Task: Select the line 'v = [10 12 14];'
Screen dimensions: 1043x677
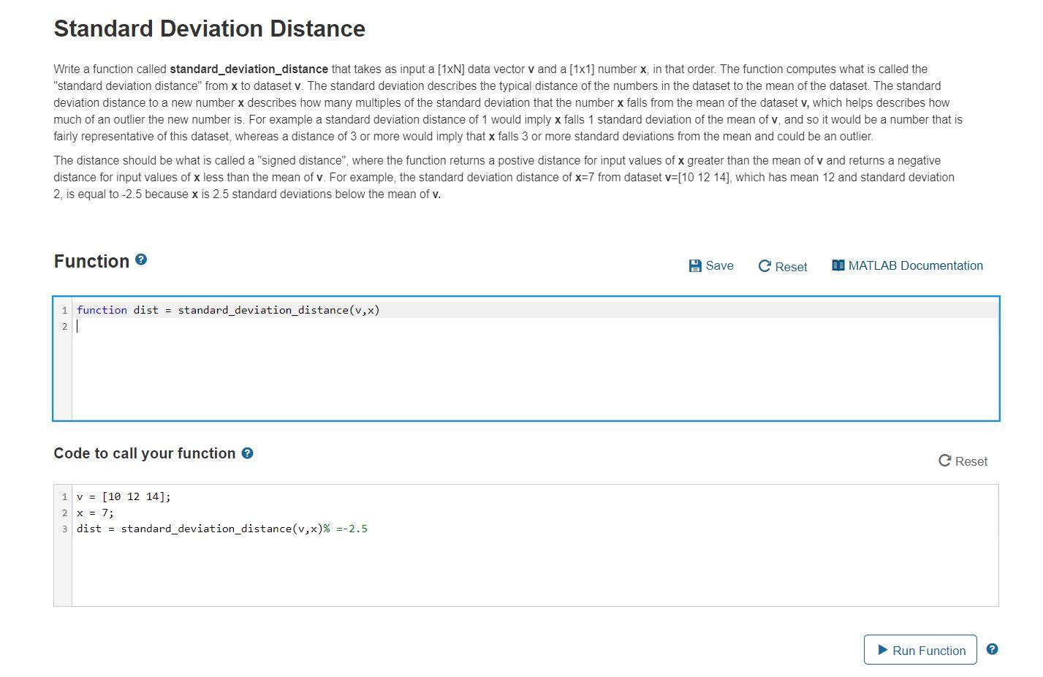Action: pos(122,496)
